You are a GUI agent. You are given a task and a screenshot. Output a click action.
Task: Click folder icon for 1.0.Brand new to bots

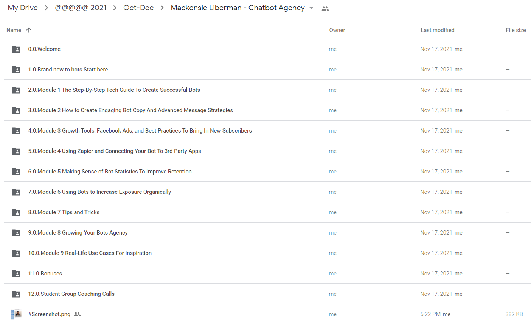(16, 70)
